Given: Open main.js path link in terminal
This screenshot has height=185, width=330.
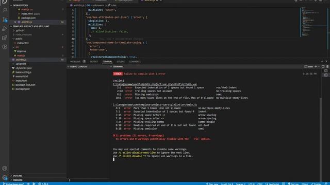Looking at the screenshot, I should click(x=155, y=105).
